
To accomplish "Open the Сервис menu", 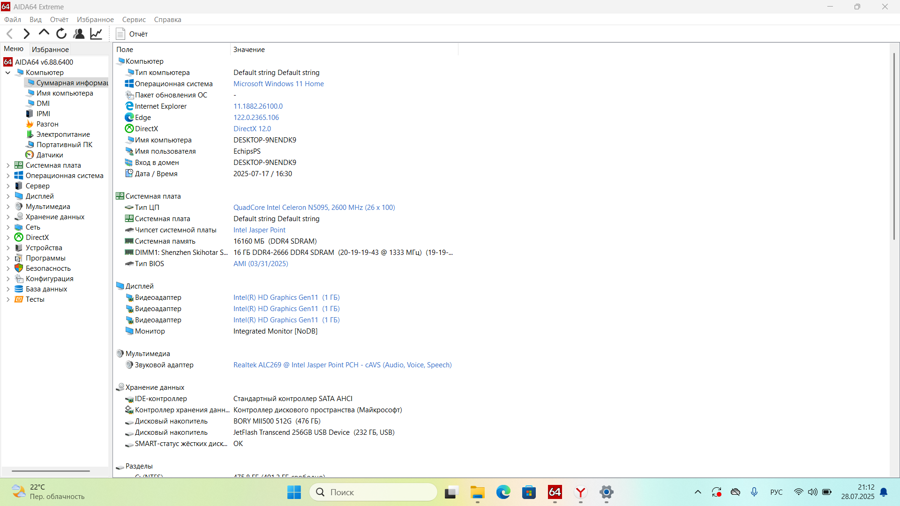I will pyautogui.click(x=134, y=20).
